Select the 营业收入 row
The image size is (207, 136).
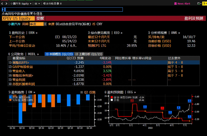[104, 71]
